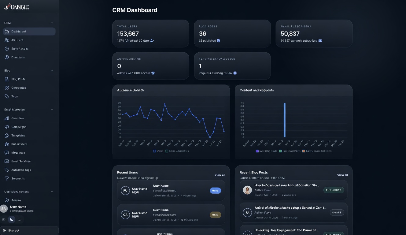Image resolution: width=406 pixels, height=235 pixels.
Task: Click the clock icon in Pending Early Access
Action: (235, 73)
